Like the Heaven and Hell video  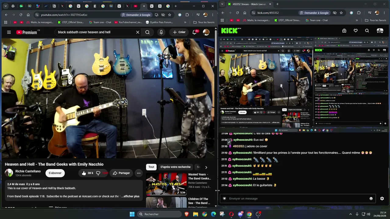pyautogui.click(x=87, y=173)
